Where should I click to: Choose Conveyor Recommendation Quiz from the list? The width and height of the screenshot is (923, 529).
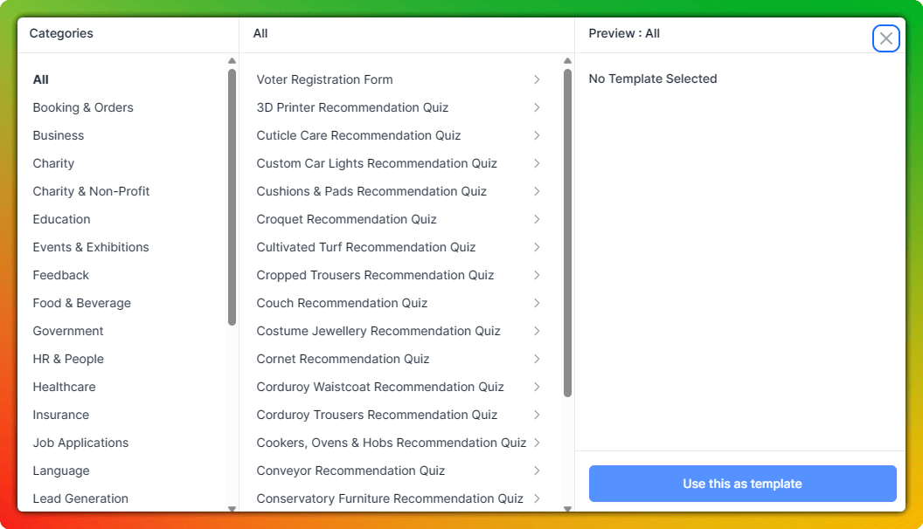350,471
